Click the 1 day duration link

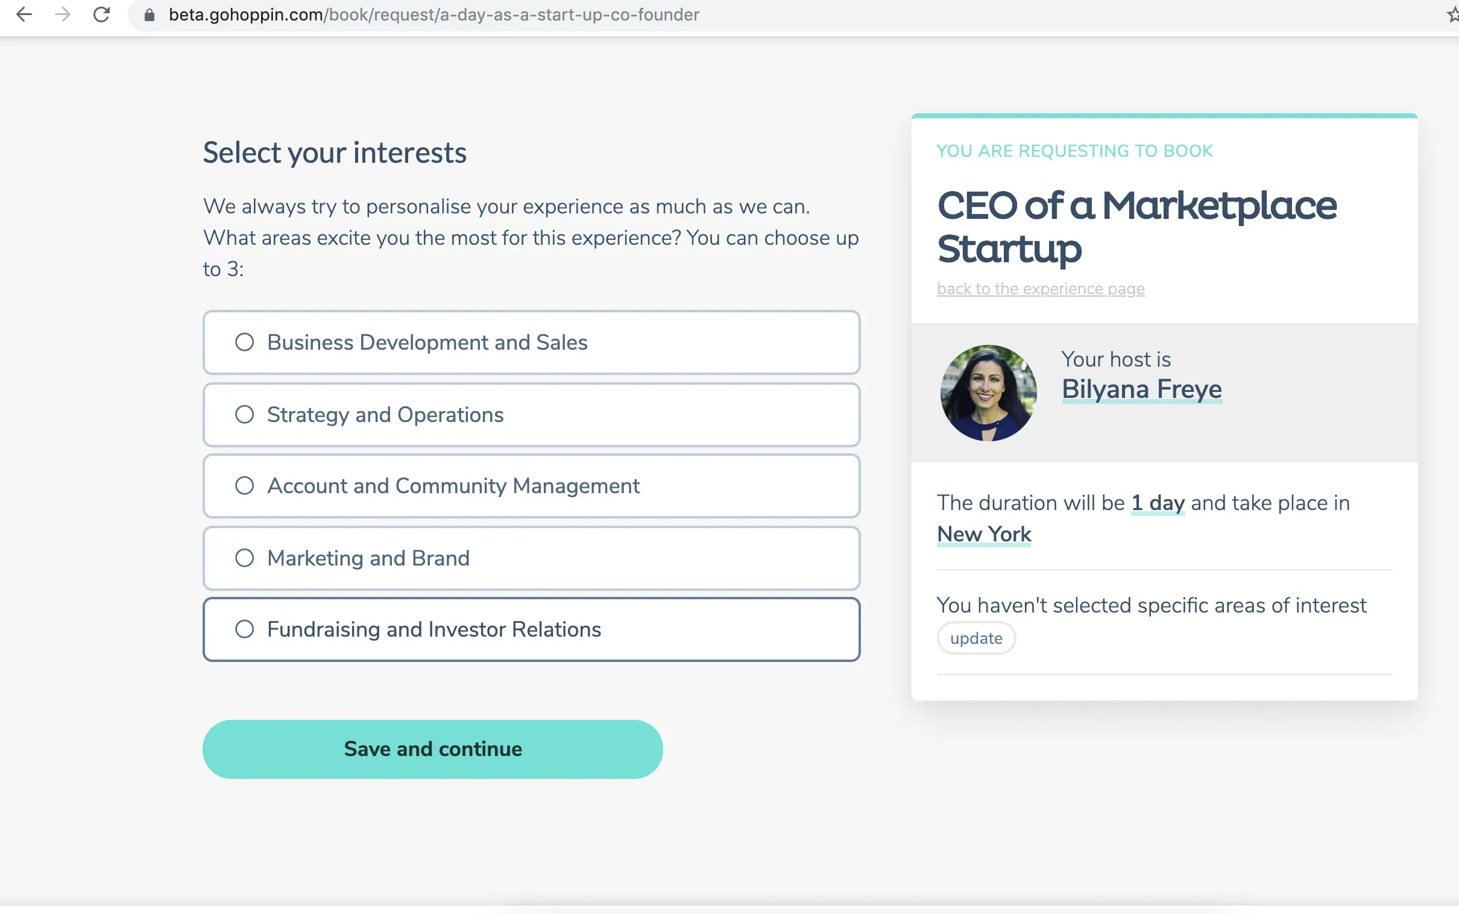1157,503
